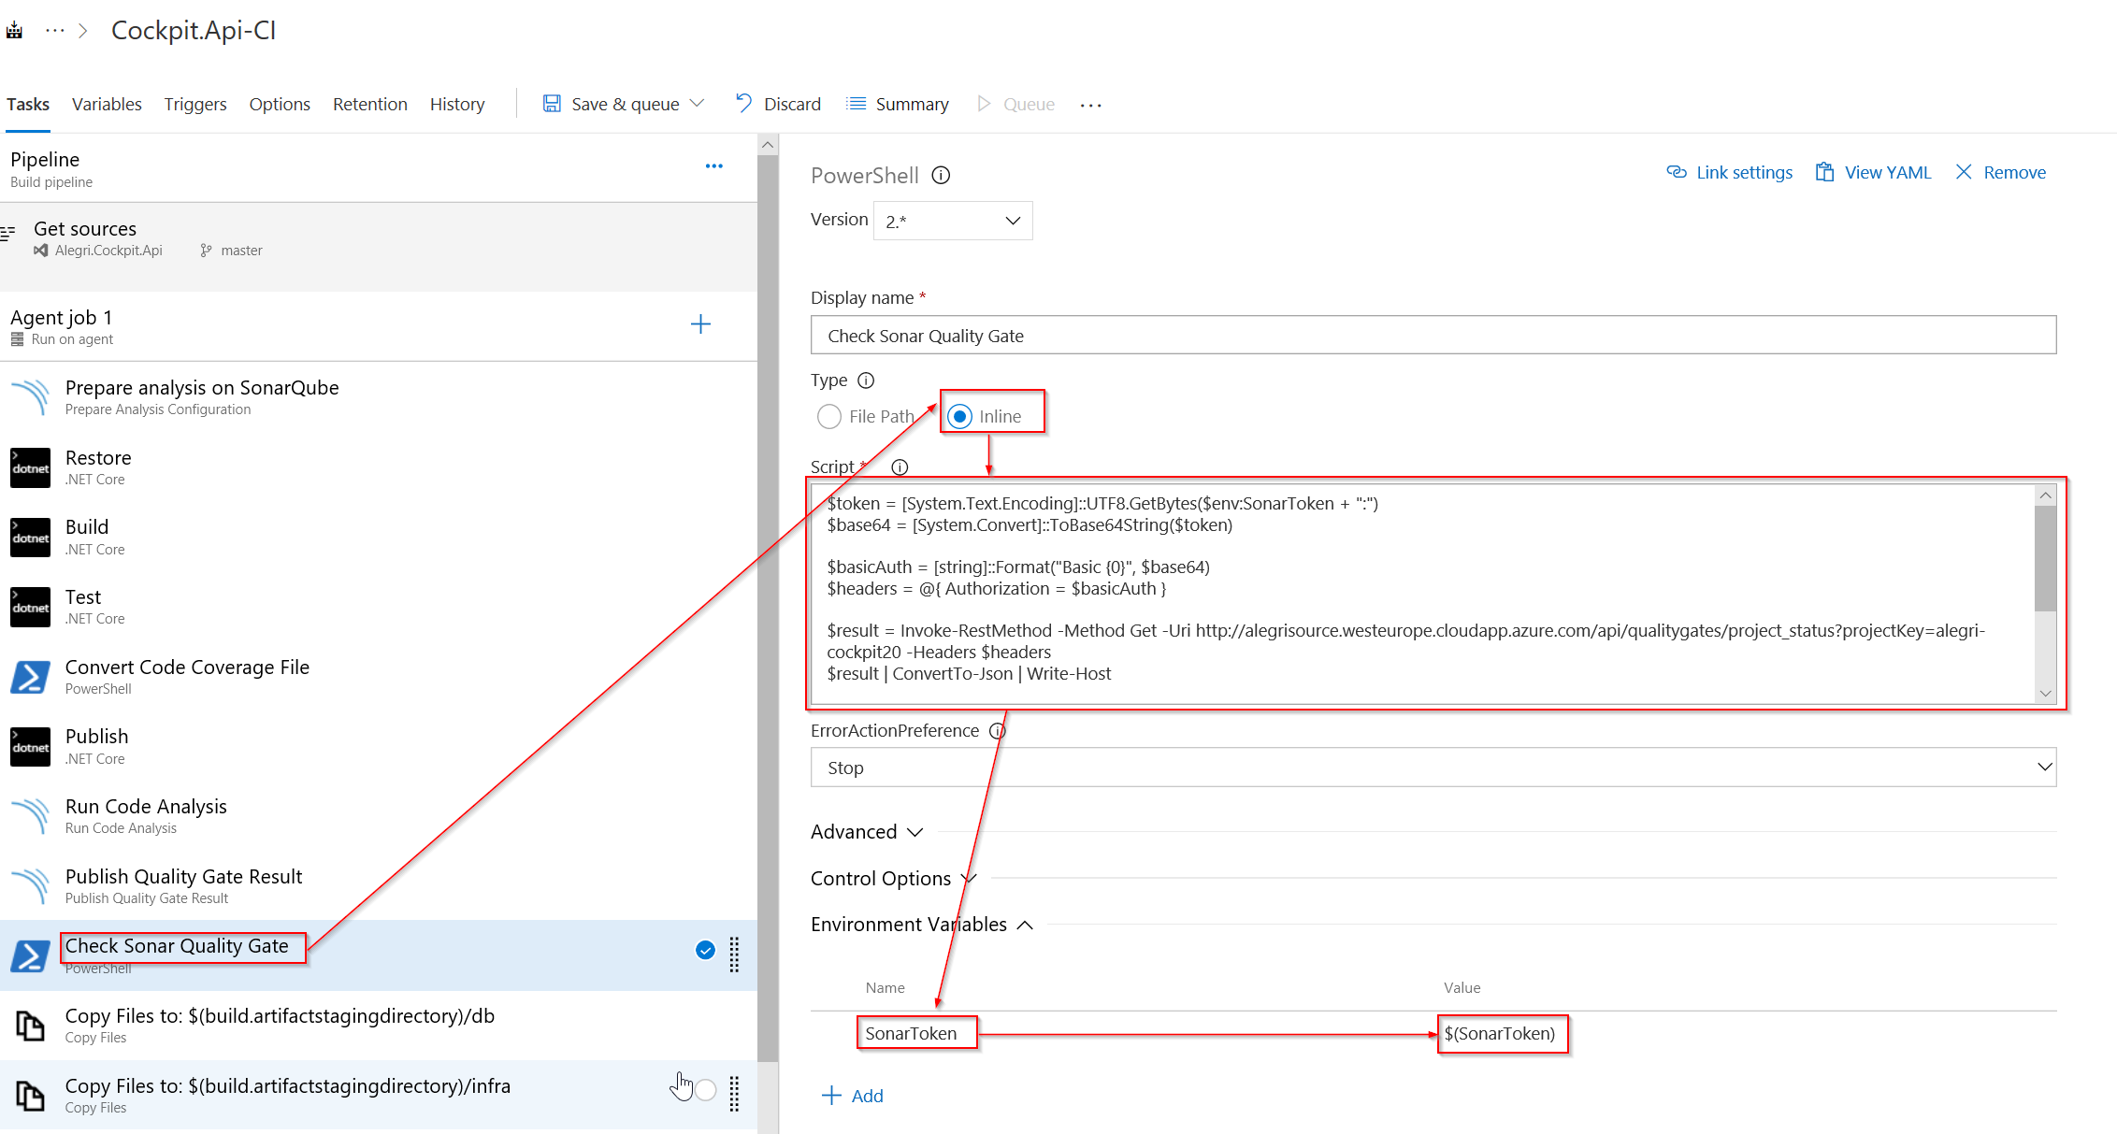Open Pipeline more options ellipsis

pyautogui.click(x=714, y=166)
